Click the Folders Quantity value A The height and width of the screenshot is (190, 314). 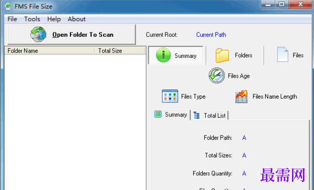244,173
